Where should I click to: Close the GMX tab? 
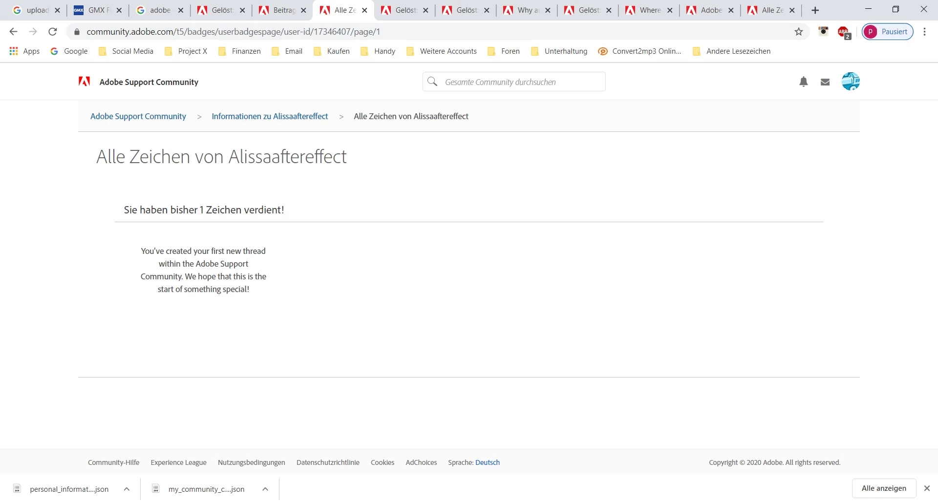coord(119,10)
